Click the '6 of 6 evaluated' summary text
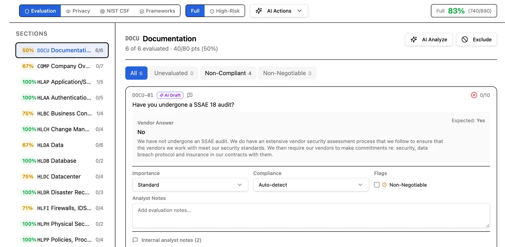Image resolution: width=505 pixels, height=247 pixels. 147,49
